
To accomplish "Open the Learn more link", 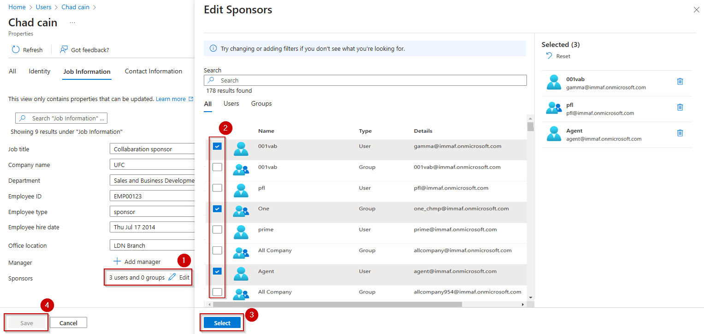I will pyautogui.click(x=171, y=99).
